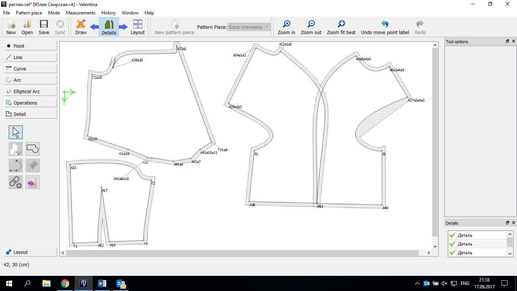Expand the Elliptical Arc tools section
Image resolution: width=517 pixels, height=291 pixels.
click(x=31, y=91)
